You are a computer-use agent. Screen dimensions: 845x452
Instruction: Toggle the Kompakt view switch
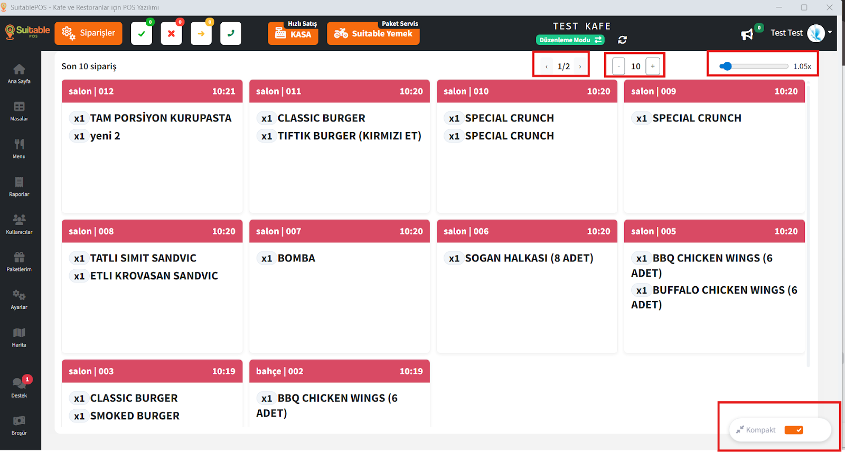[793, 430]
